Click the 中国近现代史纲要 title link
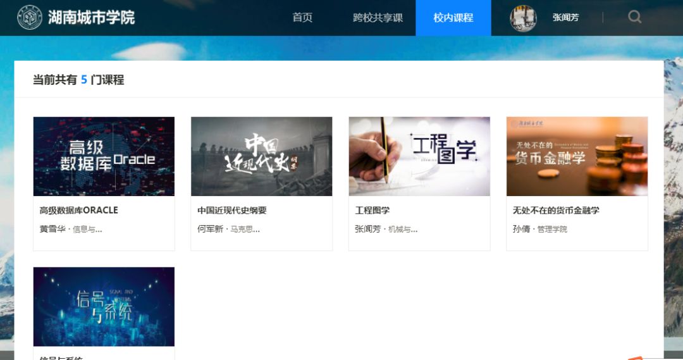The height and width of the screenshot is (360, 683). (232, 210)
